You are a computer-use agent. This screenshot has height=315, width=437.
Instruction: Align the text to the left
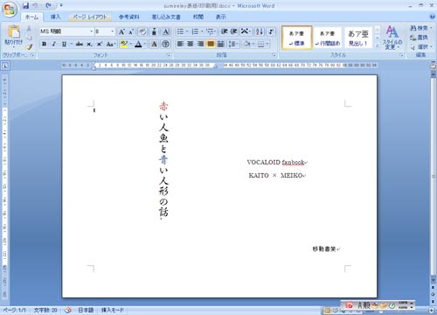click(180, 44)
